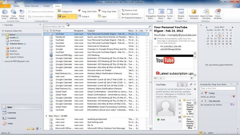This screenshot has height=135, width=240.
Task: Expand the Arrangement gallery
Action: pyautogui.click(x=119, y=17)
